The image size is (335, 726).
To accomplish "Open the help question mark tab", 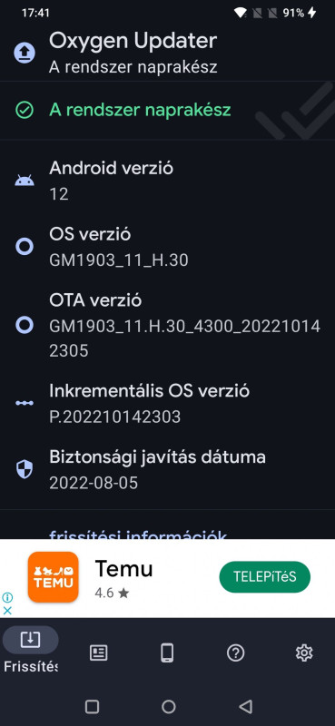I will [x=236, y=653].
